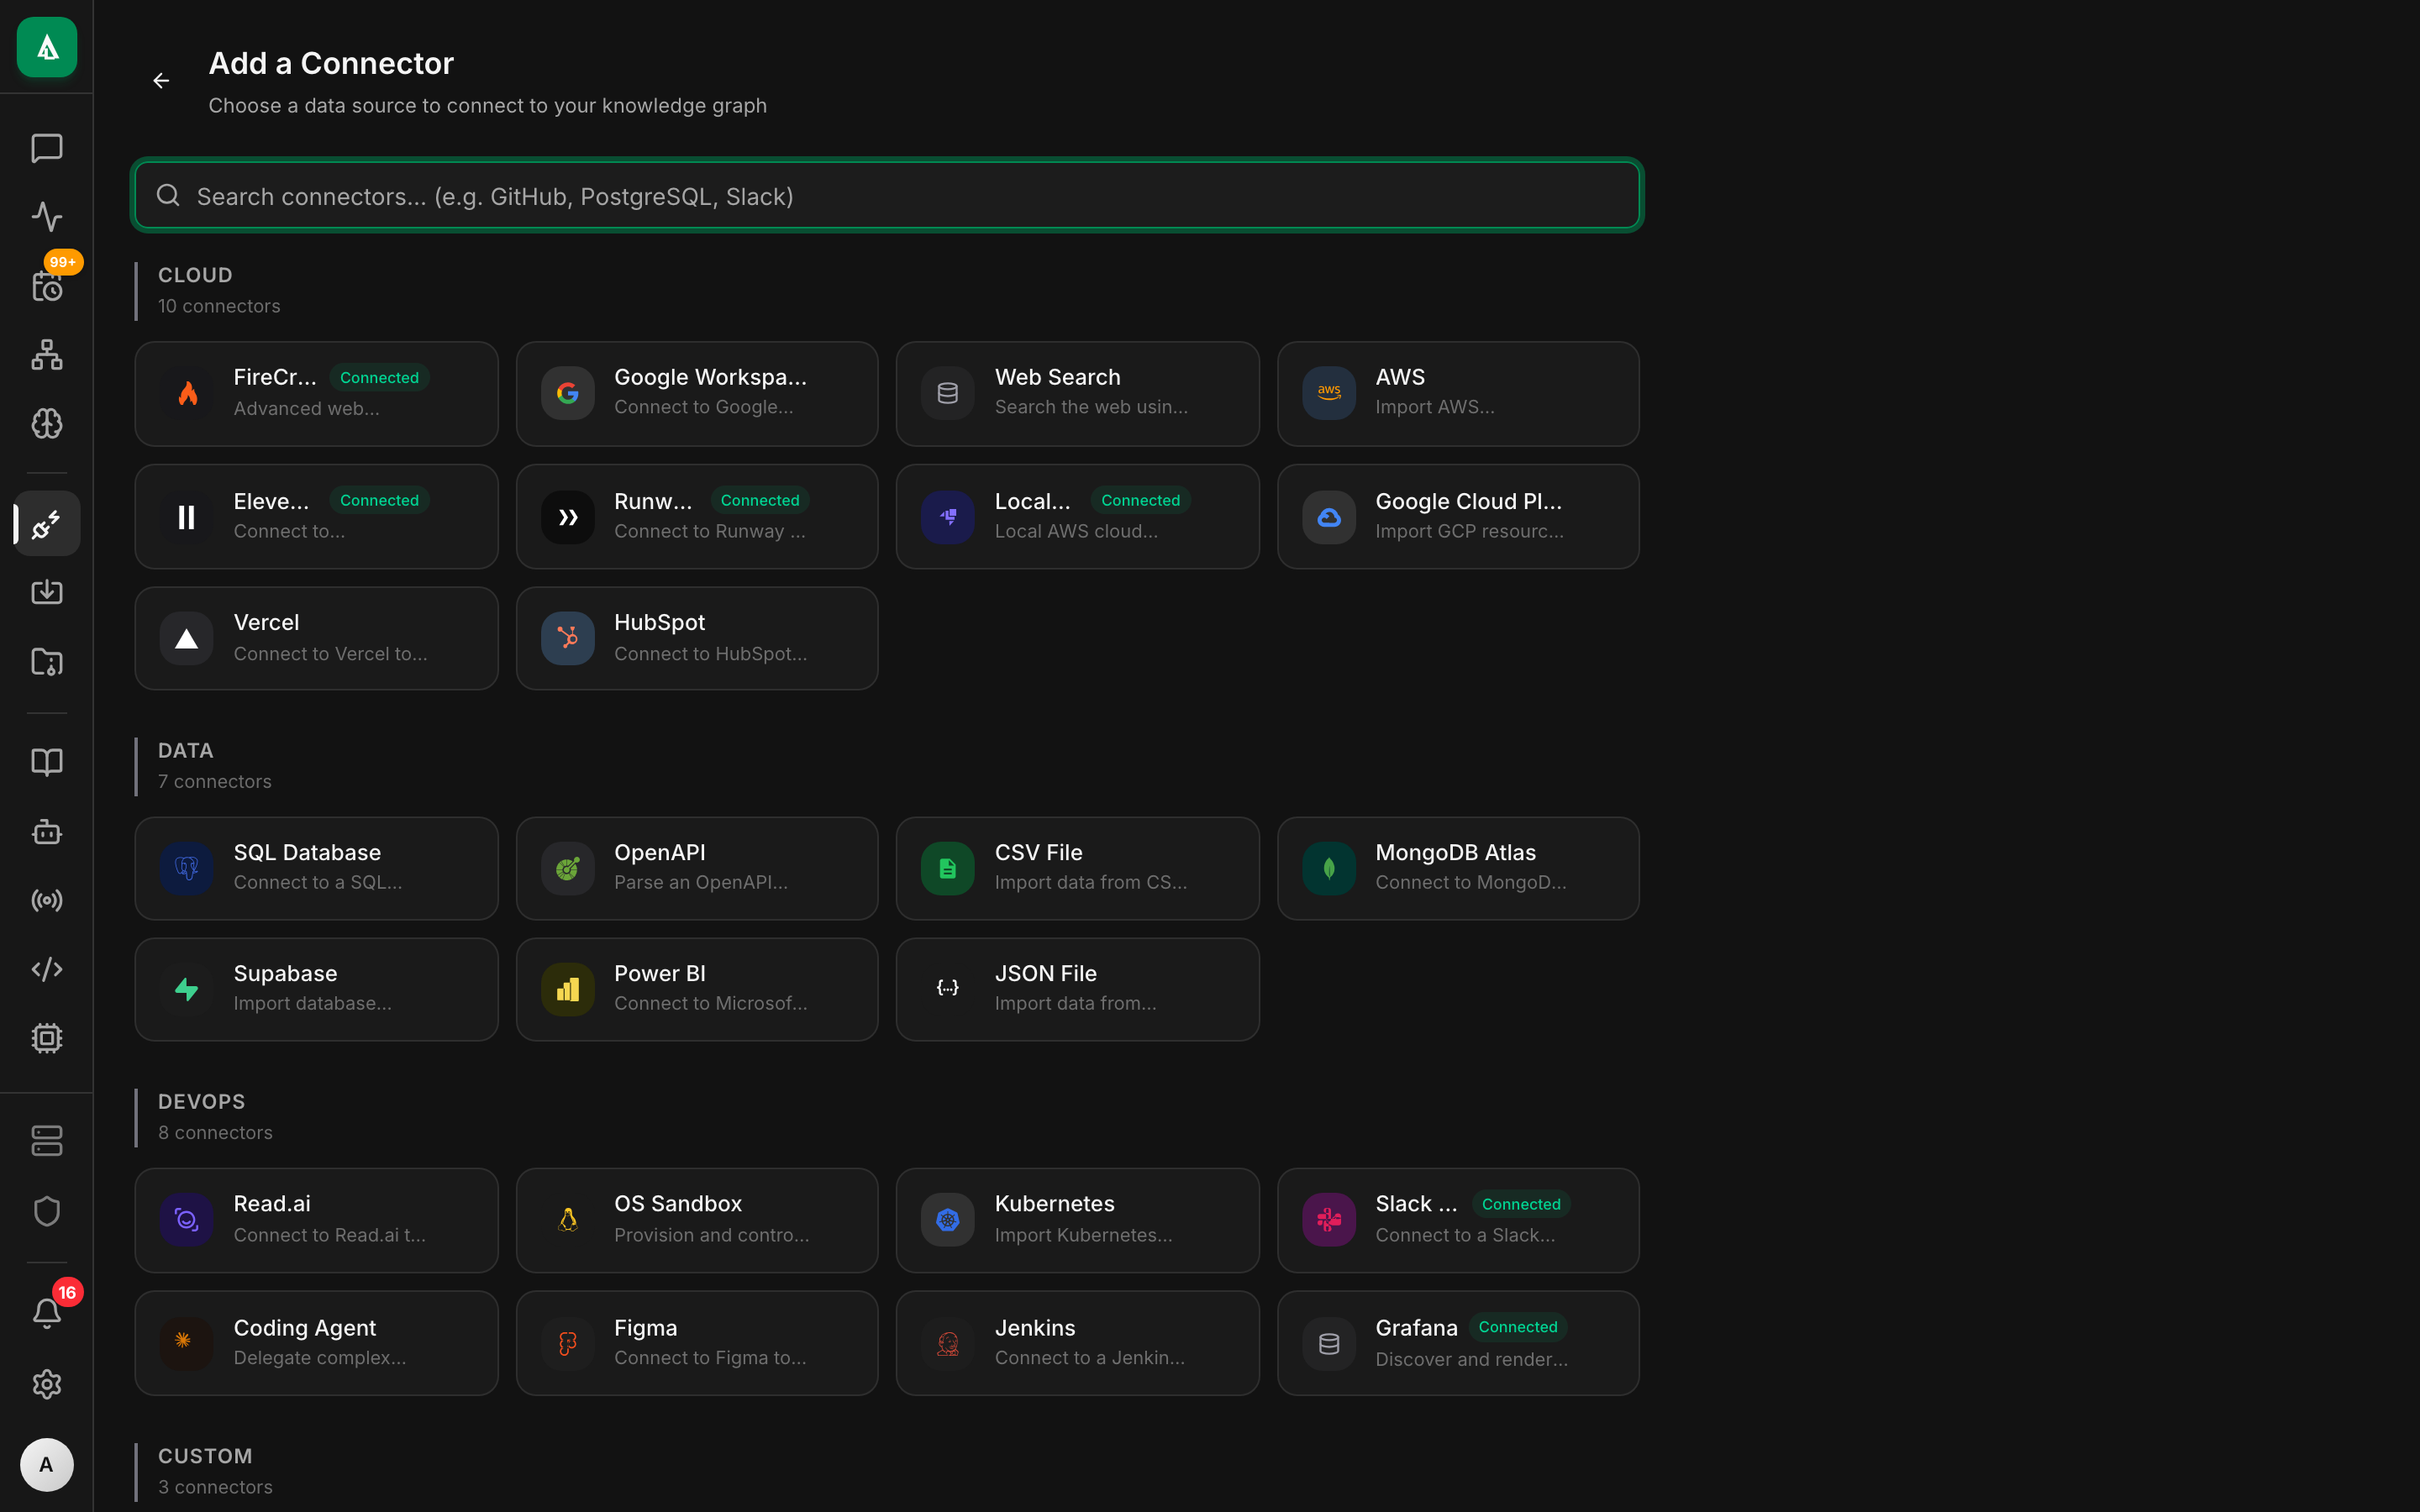Open the security shield icon
2420x1512 pixels.
(x=47, y=1211)
